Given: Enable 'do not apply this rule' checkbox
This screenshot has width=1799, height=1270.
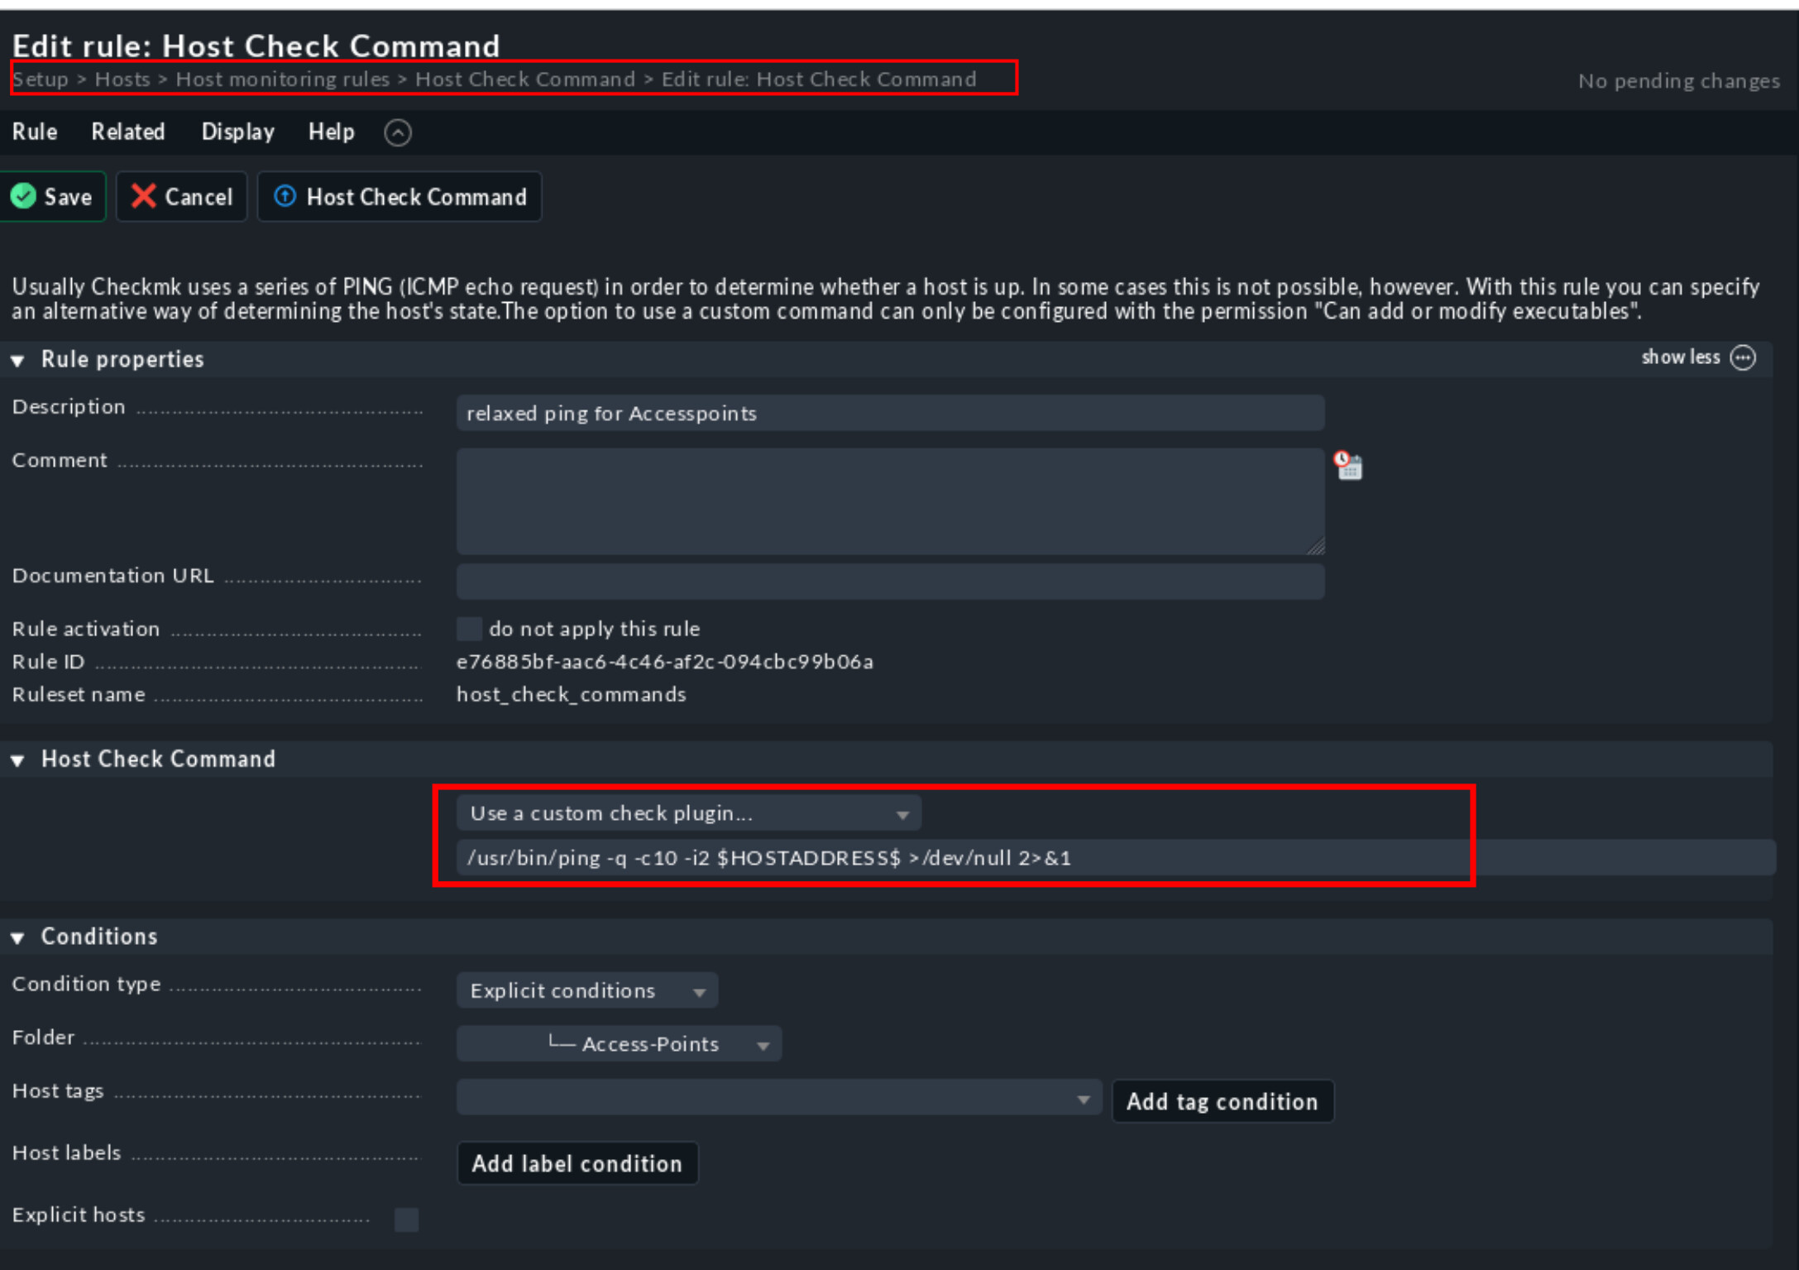Looking at the screenshot, I should (x=469, y=629).
